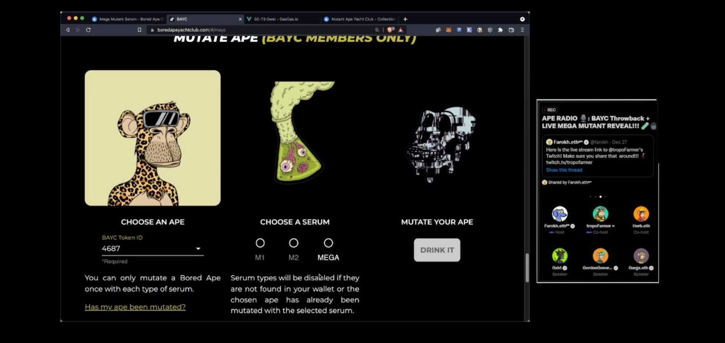The height and width of the screenshot is (343, 725).
Task: Open the twitch.tv/tropofarmer link
Action: [x=569, y=162]
